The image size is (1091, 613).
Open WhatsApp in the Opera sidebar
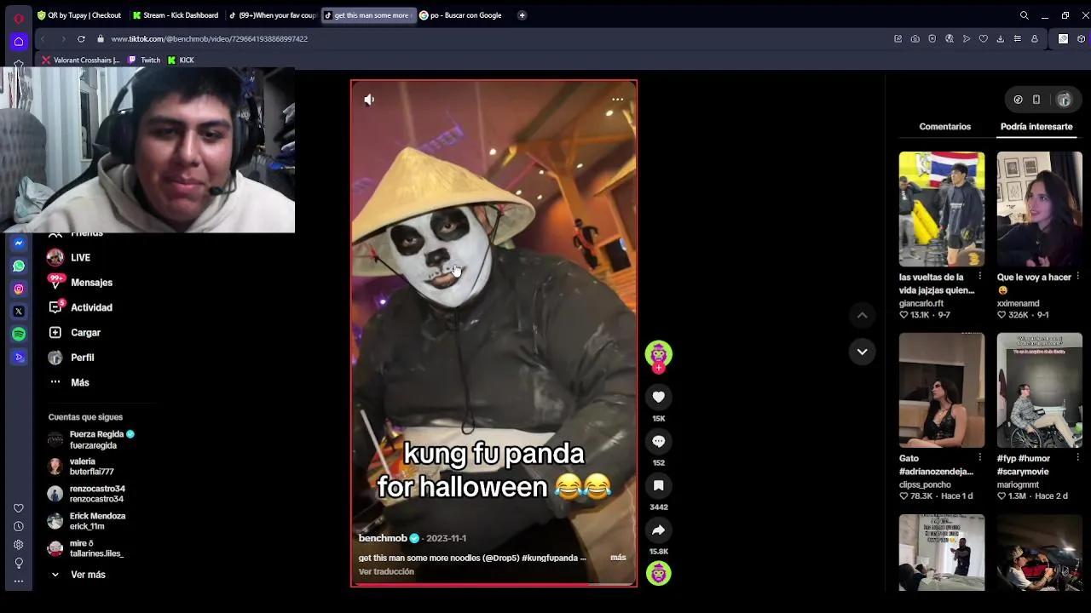click(19, 266)
